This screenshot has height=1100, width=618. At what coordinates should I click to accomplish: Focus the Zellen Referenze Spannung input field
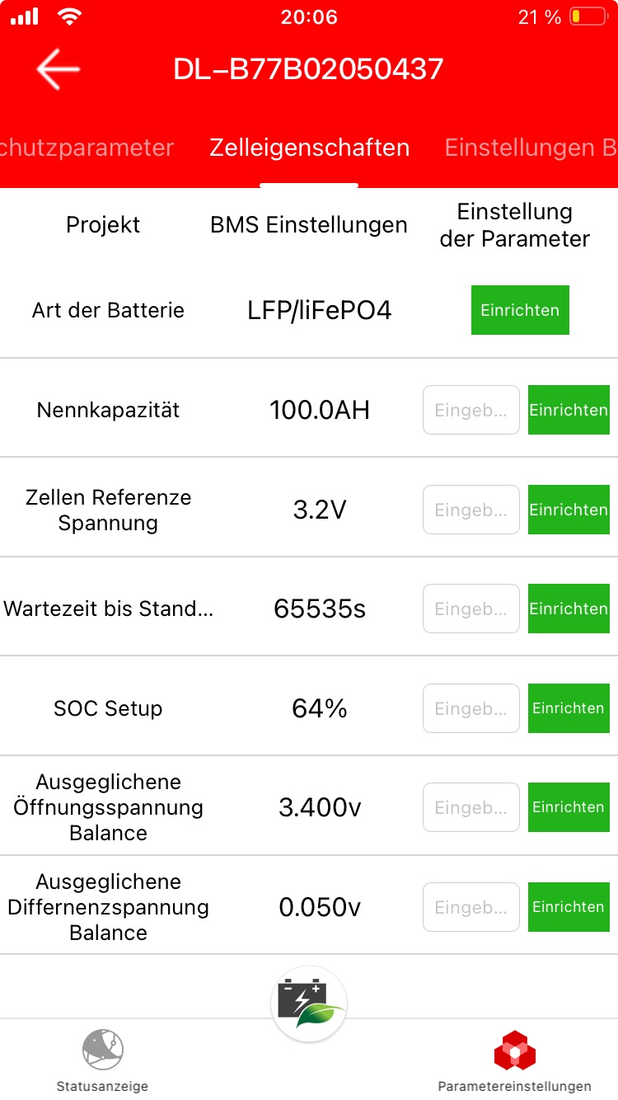(471, 510)
